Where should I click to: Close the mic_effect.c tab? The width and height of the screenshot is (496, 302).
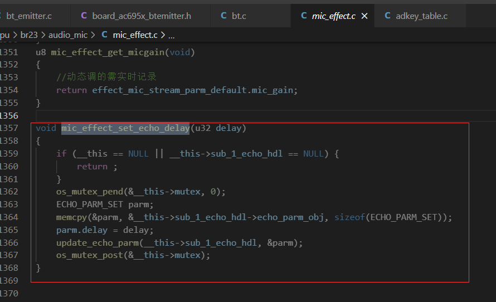coord(364,16)
